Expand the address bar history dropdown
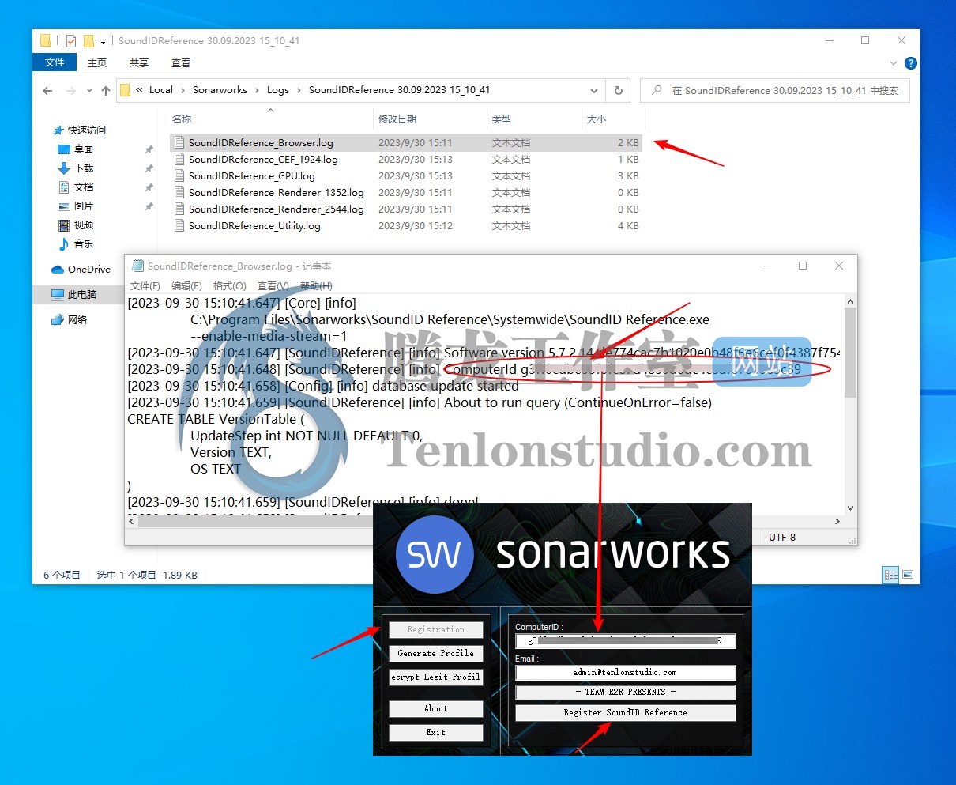The height and width of the screenshot is (785, 956). coord(594,90)
